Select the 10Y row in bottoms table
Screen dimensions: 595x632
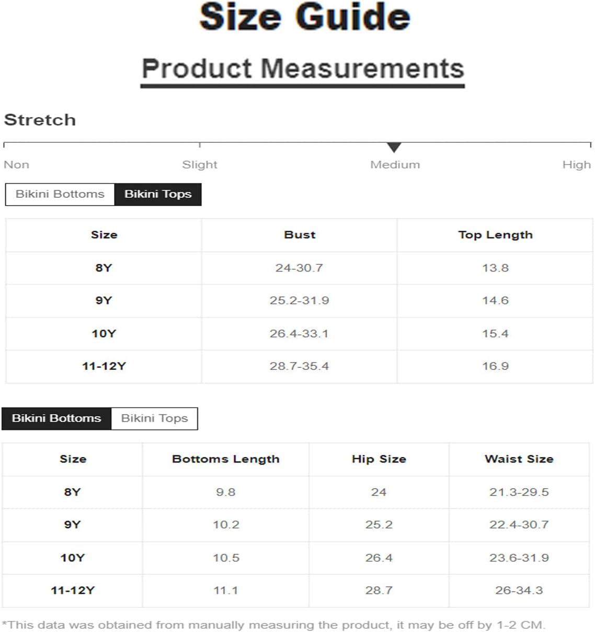(x=296, y=558)
